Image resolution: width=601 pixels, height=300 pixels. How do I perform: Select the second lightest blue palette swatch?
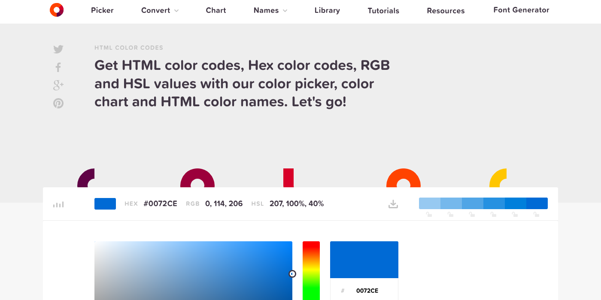[451, 203]
